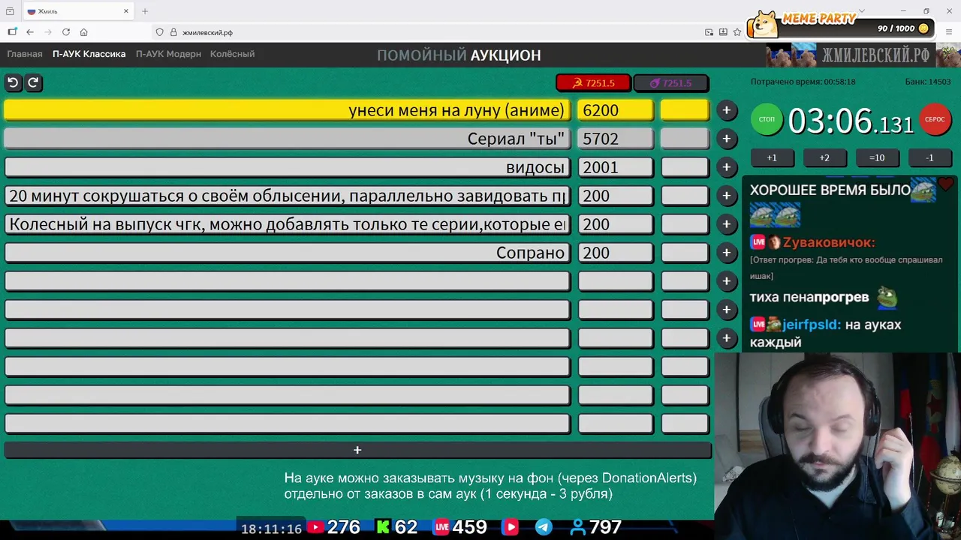961x540 pixels.
Task: Open the browser hamburger menu
Action: click(949, 32)
